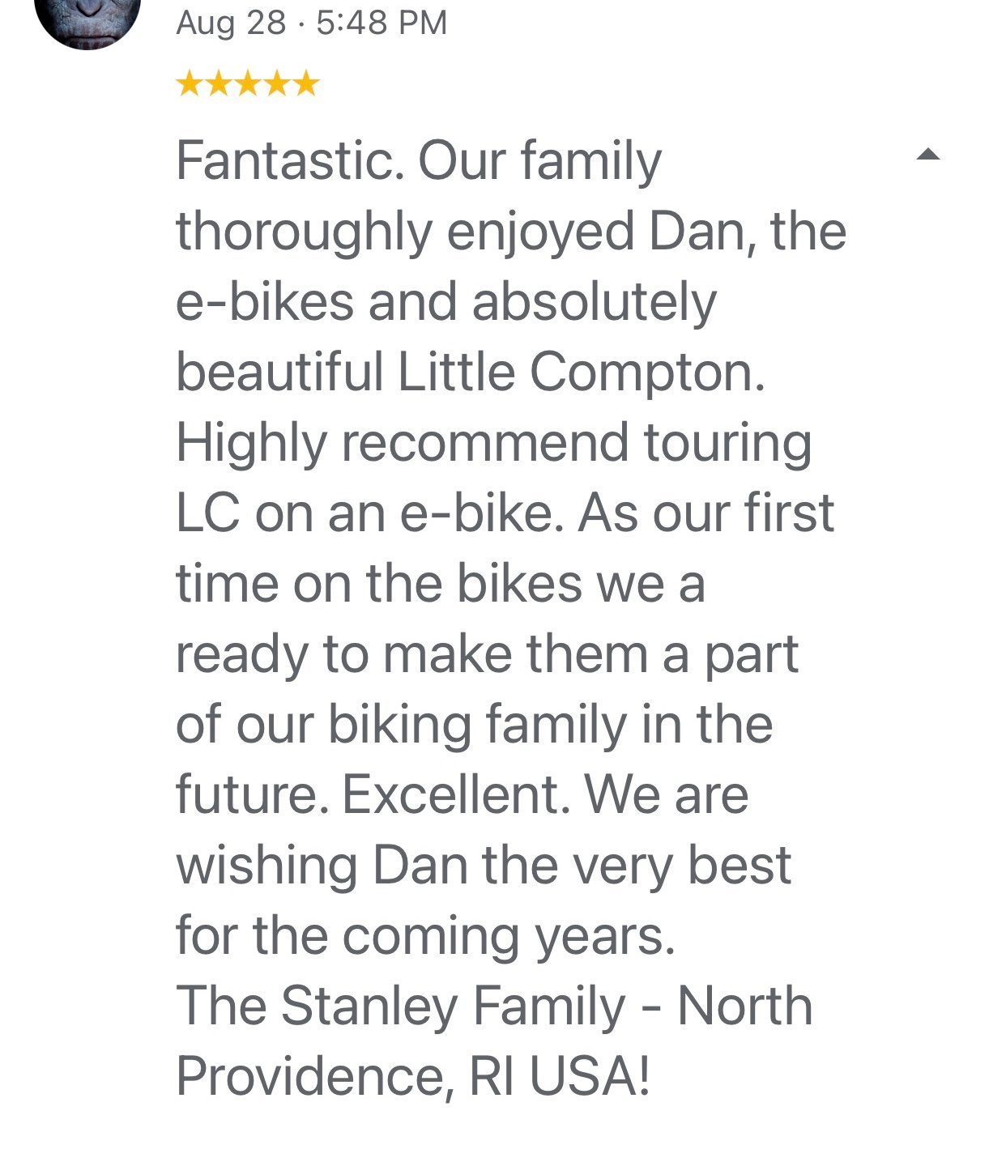Click "ready to make them a part" line
Viewport: 1006px width, 1162px height.
(x=487, y=654)
